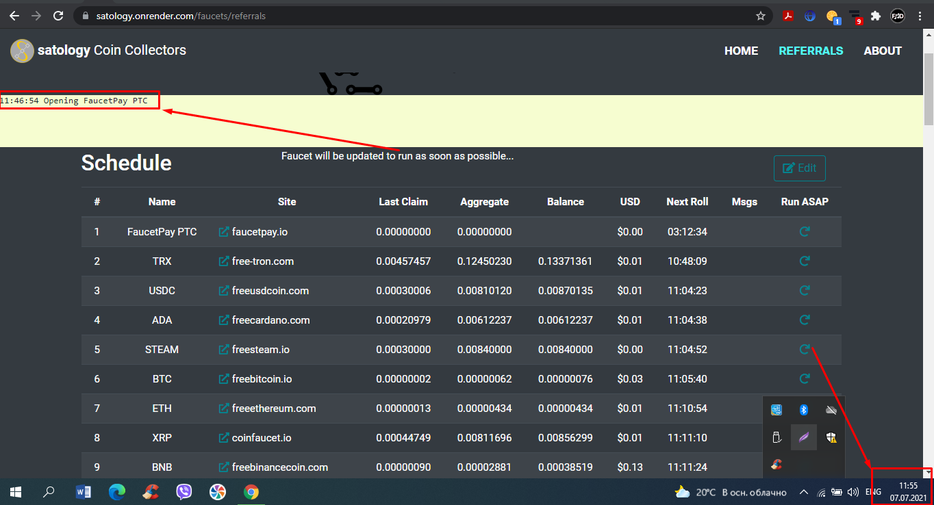Open Chrome extensions puzzle icon

875,16
